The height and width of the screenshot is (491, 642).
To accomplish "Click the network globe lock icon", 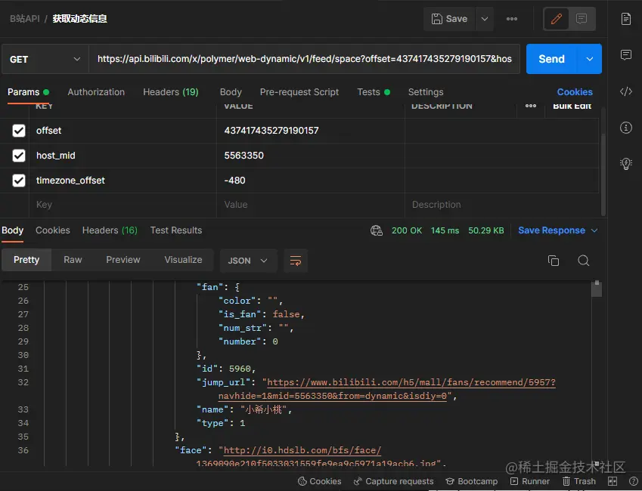I will pos(377,230).
